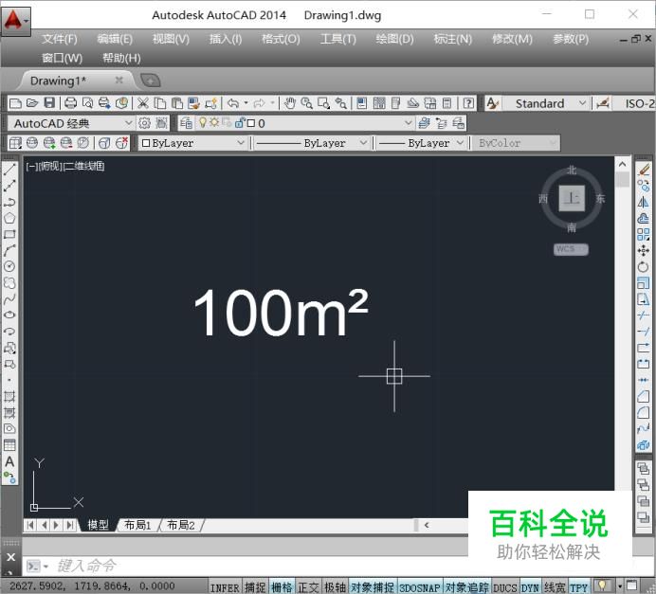Activate the Pan hand tool

click(x=289, y=103)
